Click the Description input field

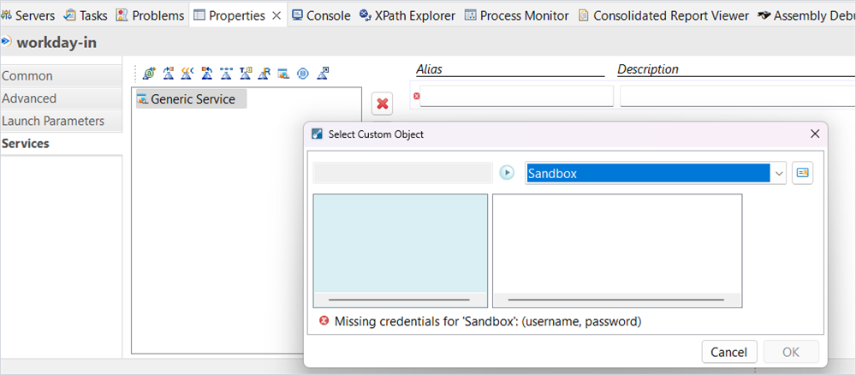click(738, 96)
